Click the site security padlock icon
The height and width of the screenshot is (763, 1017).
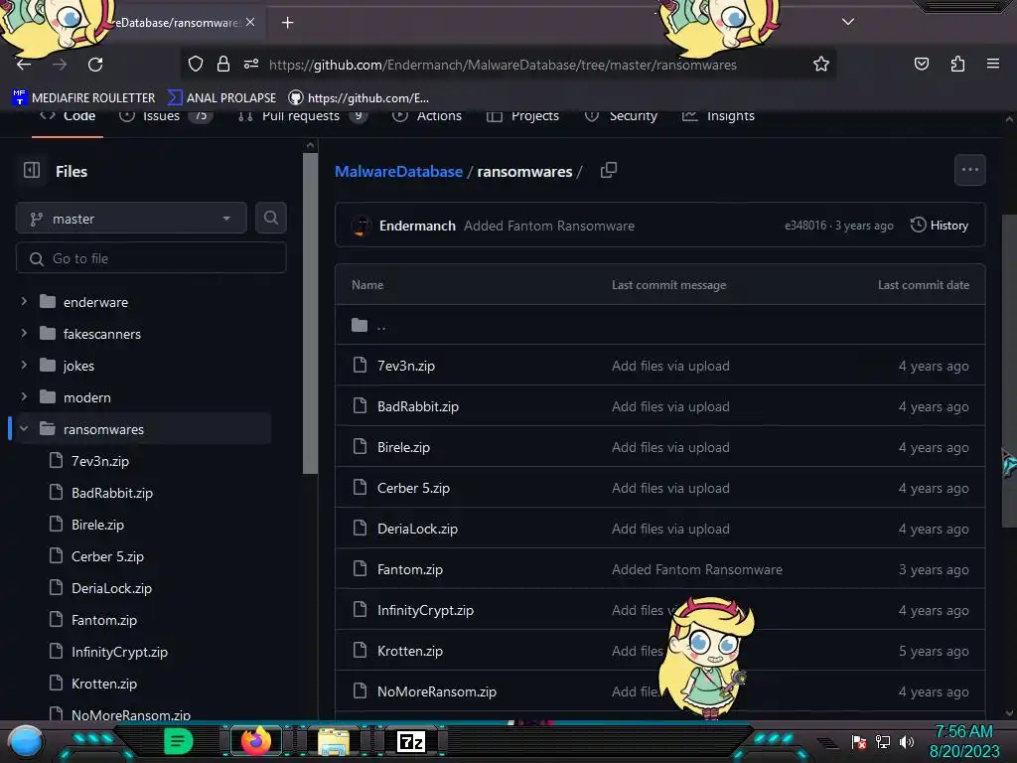click(x=223, y=64)
